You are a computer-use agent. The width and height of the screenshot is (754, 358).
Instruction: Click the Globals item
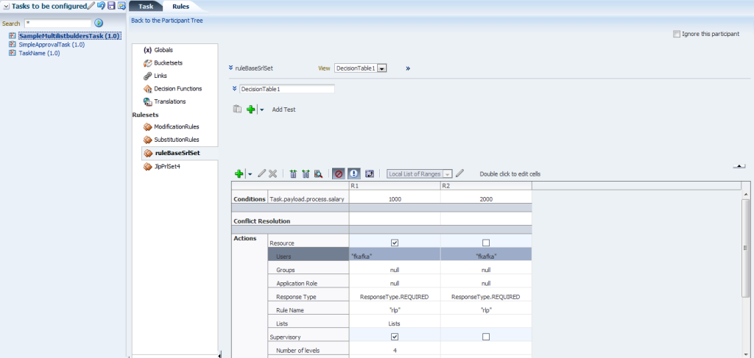(x=163, y=50)
